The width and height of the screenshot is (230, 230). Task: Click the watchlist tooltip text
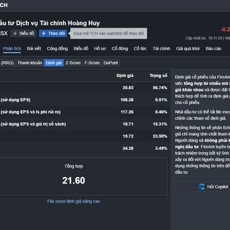pos(109,33)
